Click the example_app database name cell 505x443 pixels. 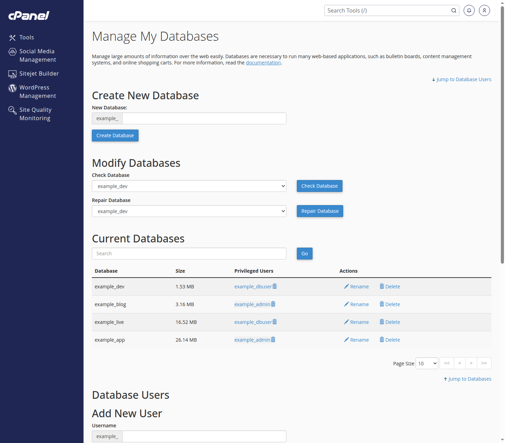[x=110, y=340]
